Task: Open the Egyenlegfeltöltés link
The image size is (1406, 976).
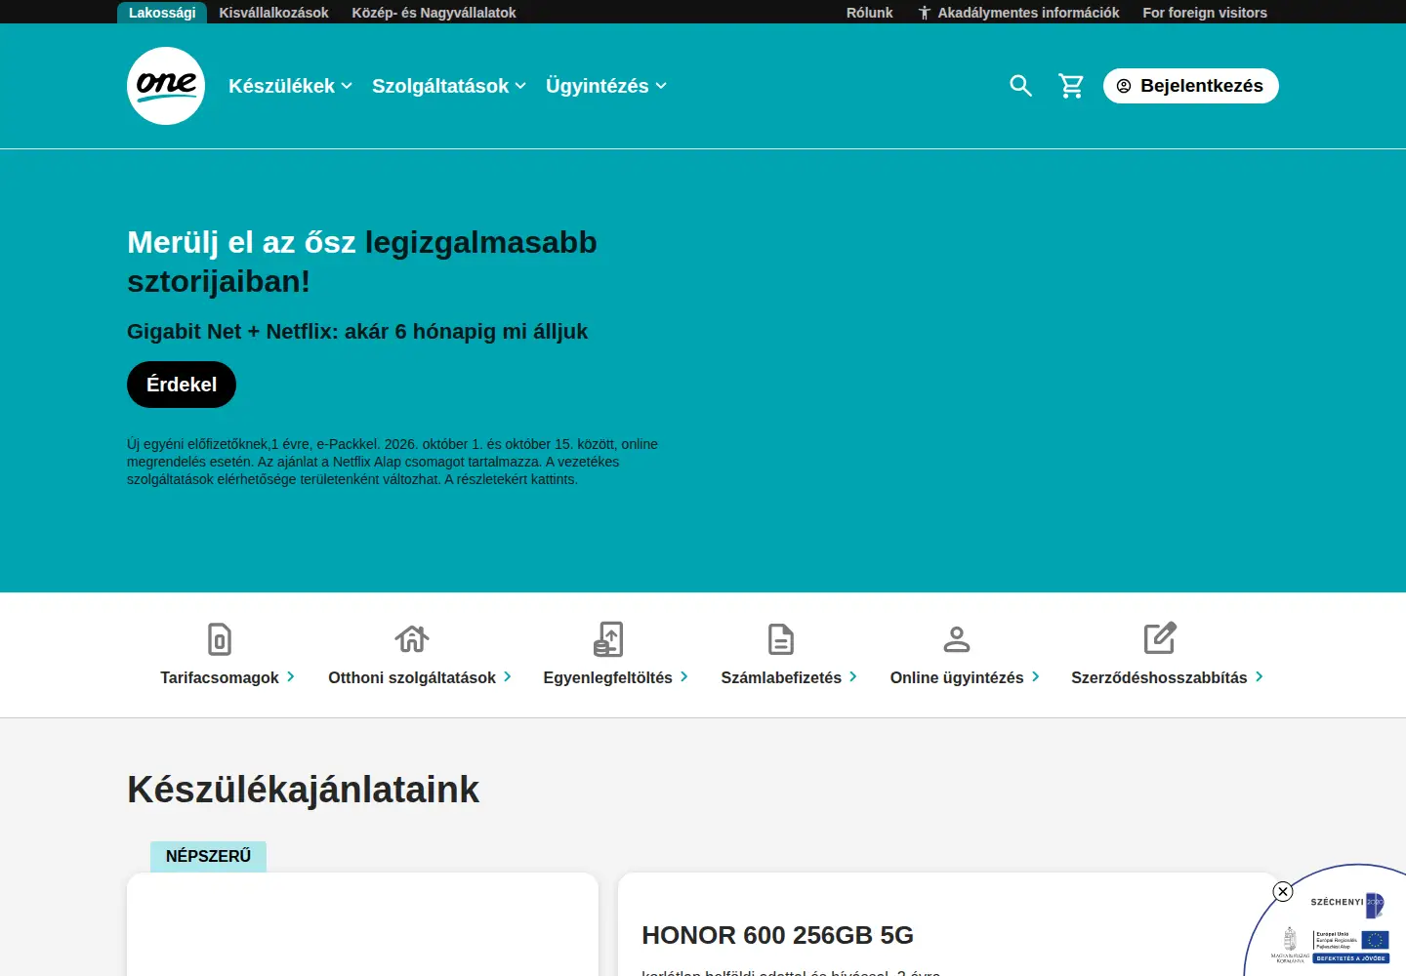Action: (615, 677)
